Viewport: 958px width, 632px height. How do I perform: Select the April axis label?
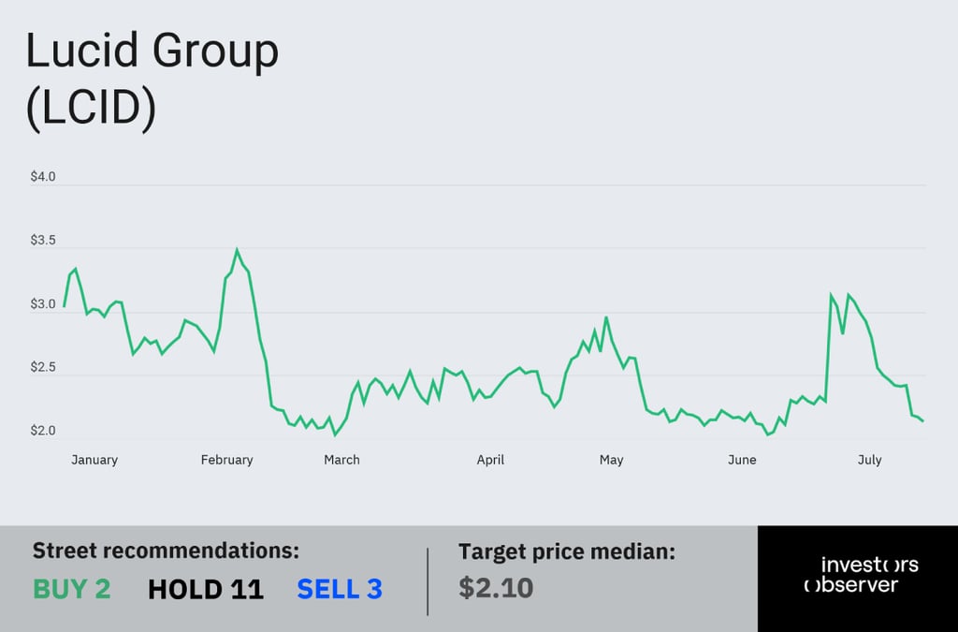pos(490,460)
